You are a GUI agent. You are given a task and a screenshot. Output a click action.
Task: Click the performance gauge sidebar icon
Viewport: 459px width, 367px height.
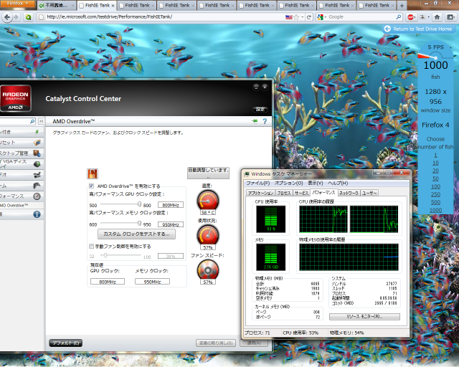tap(37, 196)
